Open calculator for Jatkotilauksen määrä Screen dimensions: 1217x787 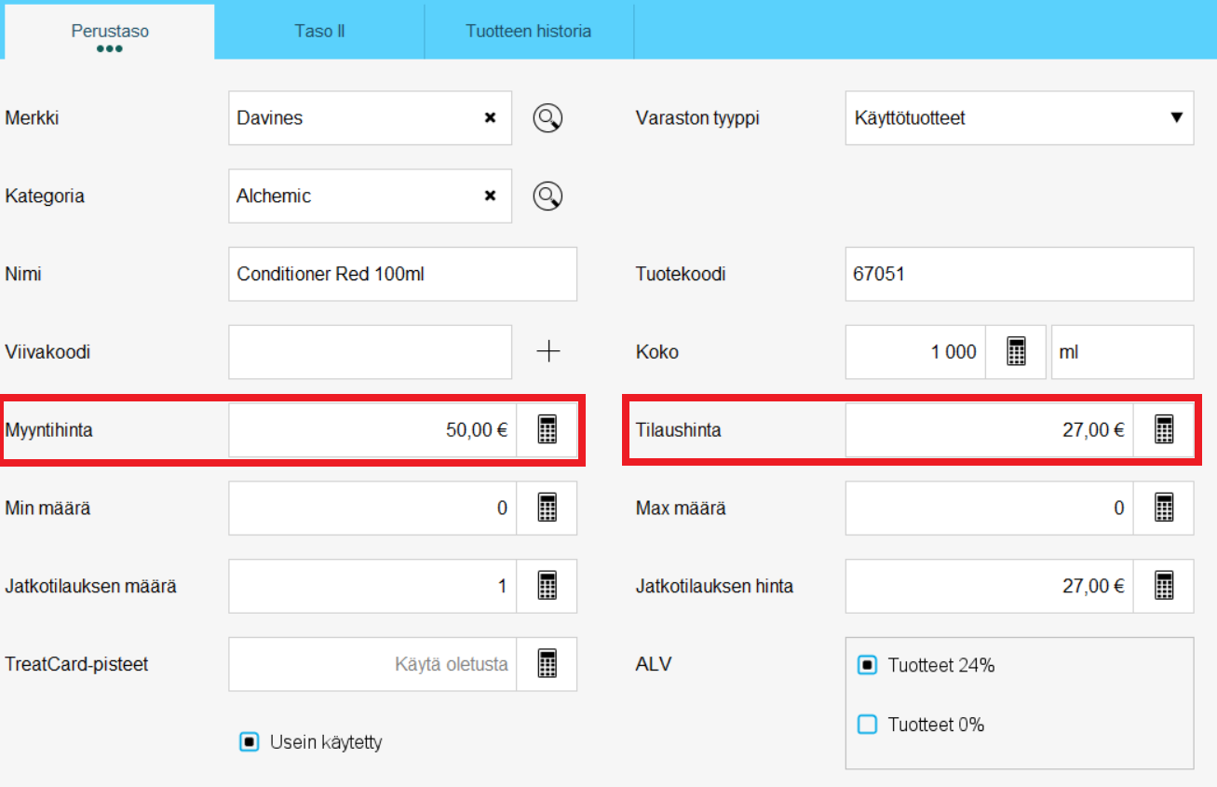pyautogui.click(x=548, y=587)
